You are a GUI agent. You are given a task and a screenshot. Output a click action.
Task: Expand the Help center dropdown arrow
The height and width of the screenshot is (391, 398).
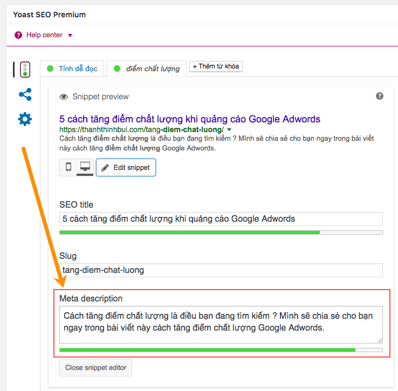[70, 36]
